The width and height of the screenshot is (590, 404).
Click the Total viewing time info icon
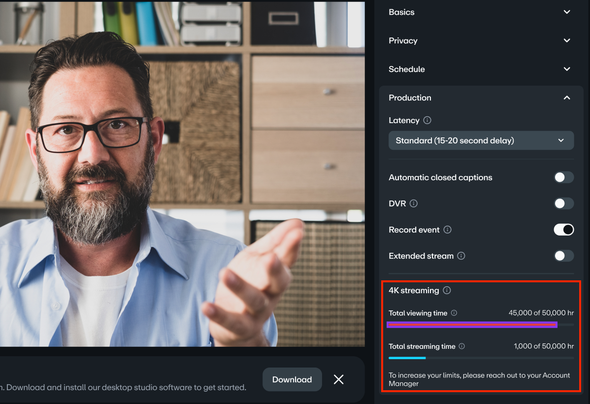tap(454, 313)
